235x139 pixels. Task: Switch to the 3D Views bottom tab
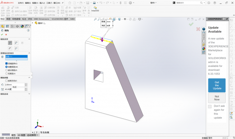[21, 135]
